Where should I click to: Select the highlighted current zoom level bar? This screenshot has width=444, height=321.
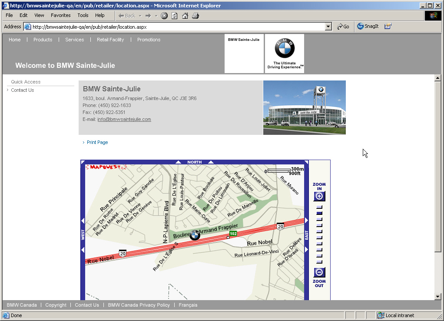pyautogui.click(x=319, y=213)
